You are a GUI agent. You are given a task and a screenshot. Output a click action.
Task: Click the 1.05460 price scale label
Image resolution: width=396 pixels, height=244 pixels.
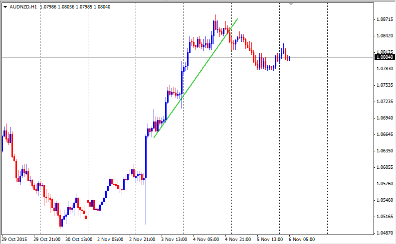[385, 200]
